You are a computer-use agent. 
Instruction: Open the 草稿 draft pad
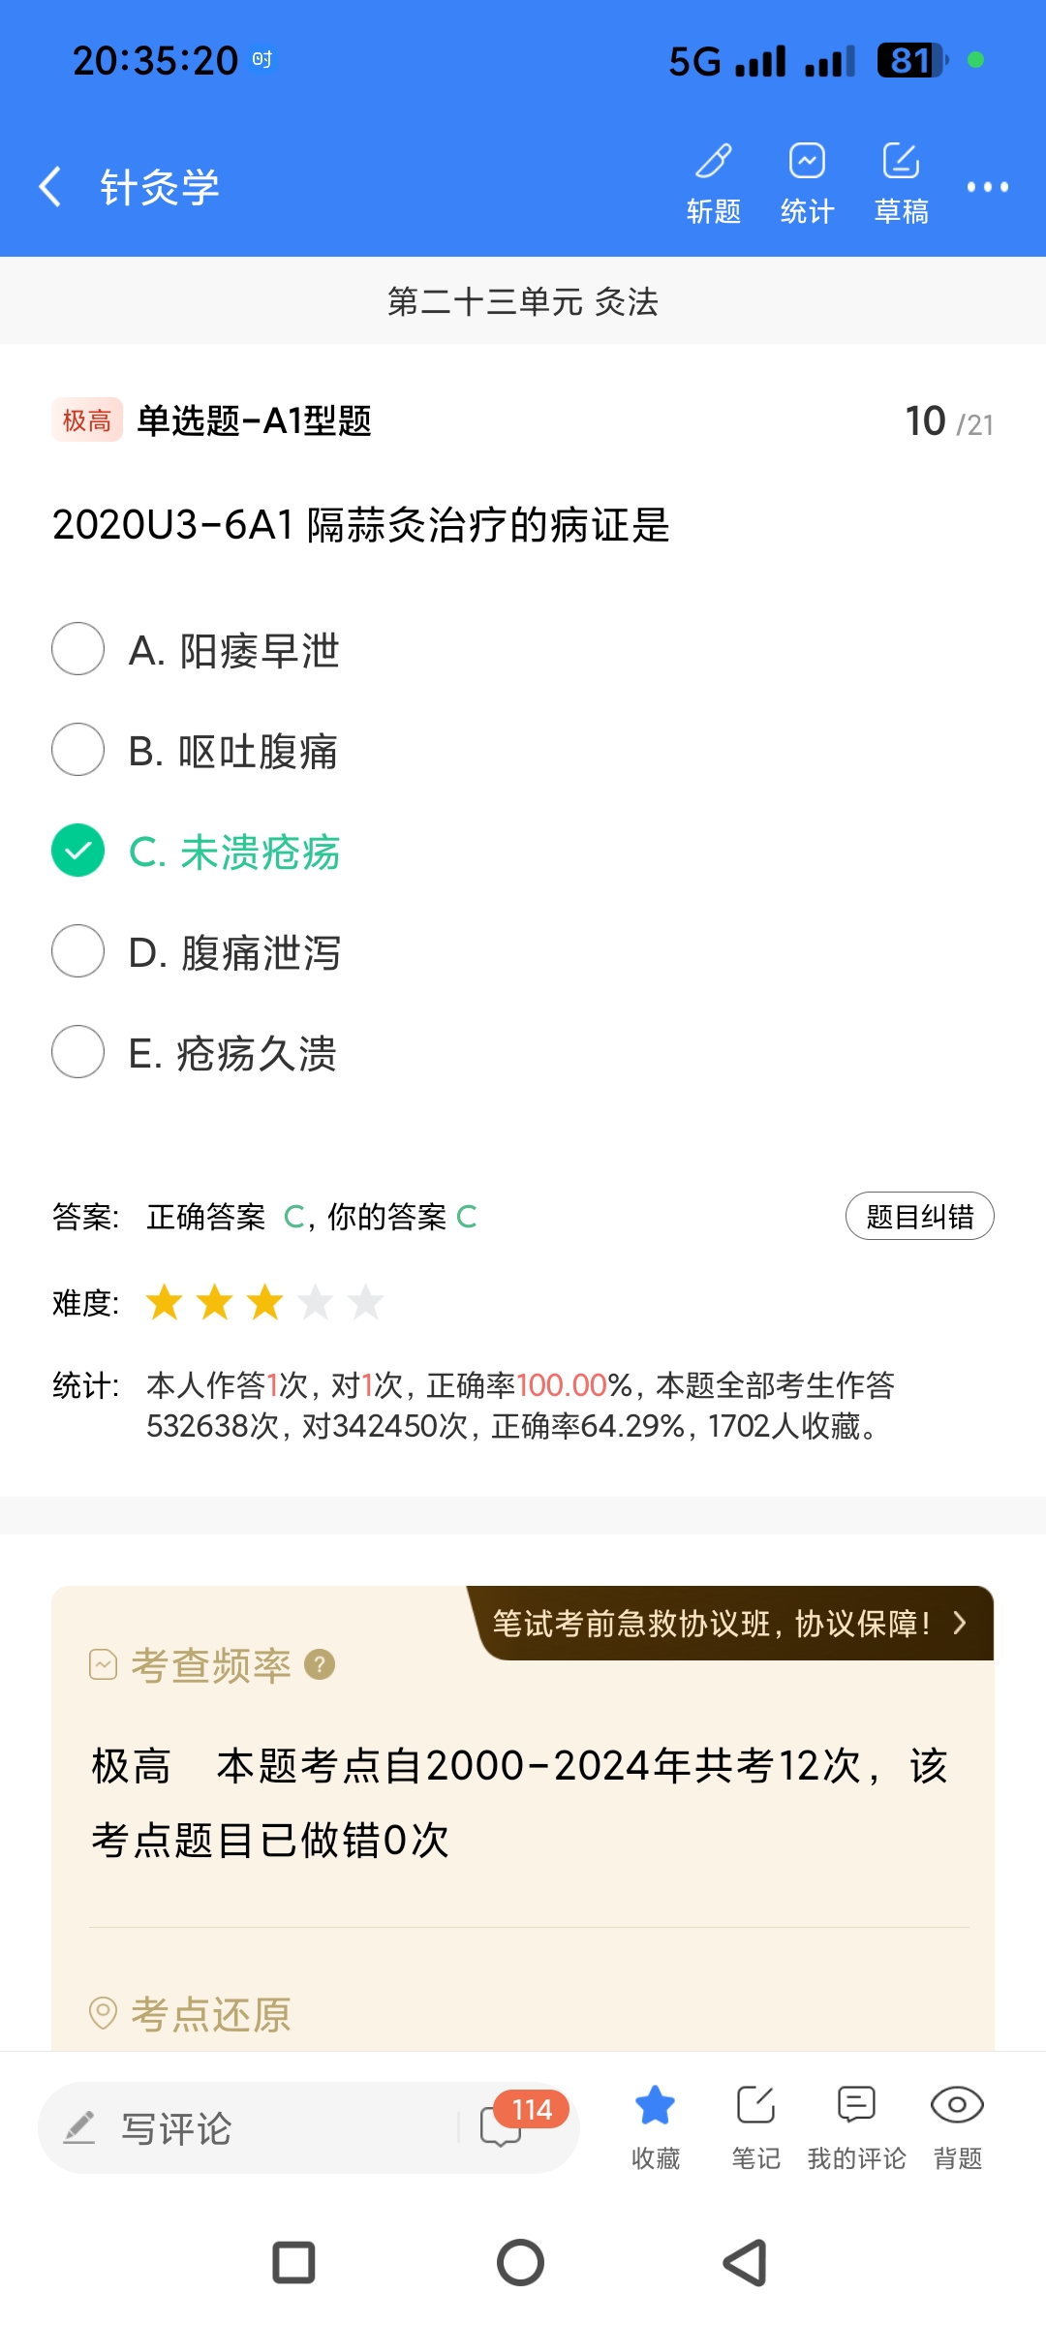[901, 181]
